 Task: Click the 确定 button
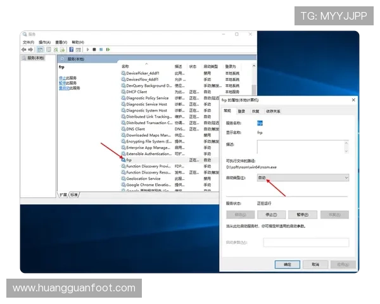287,264
